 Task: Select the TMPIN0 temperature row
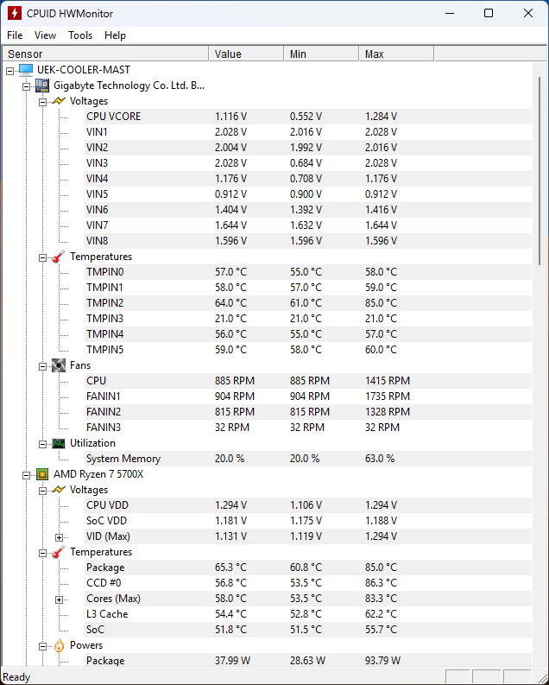click(x=308, y=272)
